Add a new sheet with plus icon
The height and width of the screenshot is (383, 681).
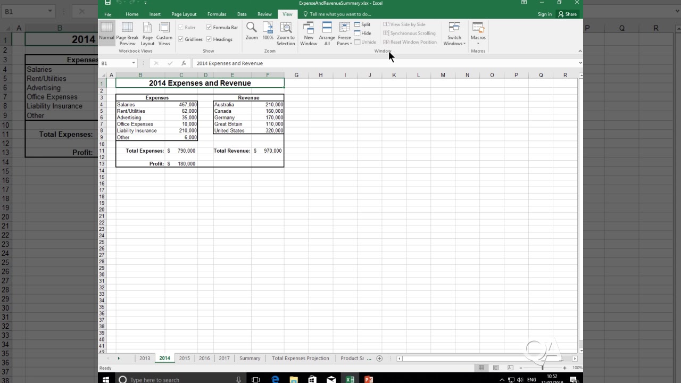379,359
